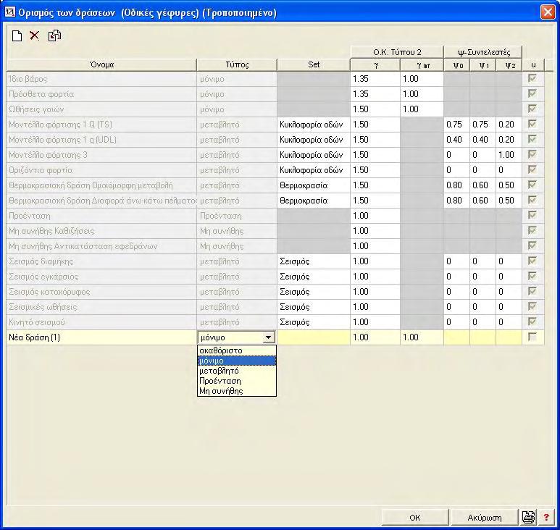Image resolution: width=560 pixels, height=530 pixels.
Task: Toggle the checkbox for Σεισμός διαμήκης row
Action: coord(532,261)
